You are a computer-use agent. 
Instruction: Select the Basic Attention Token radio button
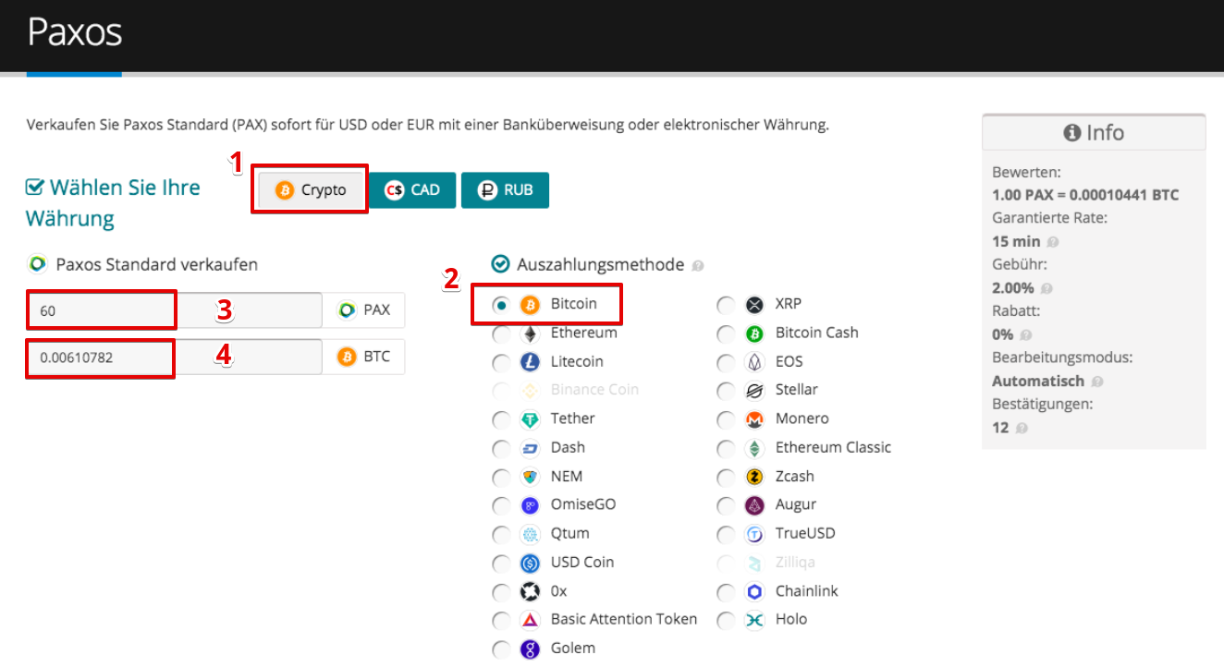point(501,620)
